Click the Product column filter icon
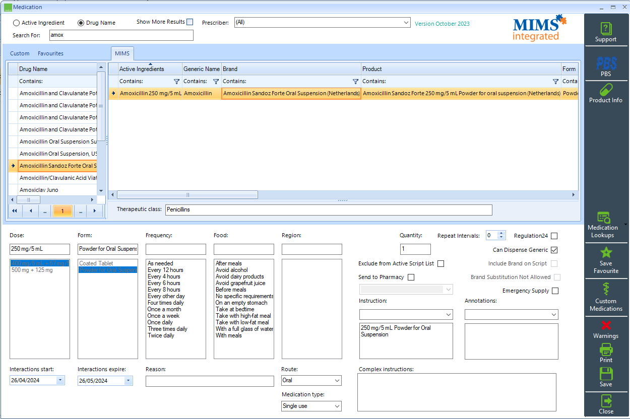Screen dimensions: 630x419 tap(555, 82)
